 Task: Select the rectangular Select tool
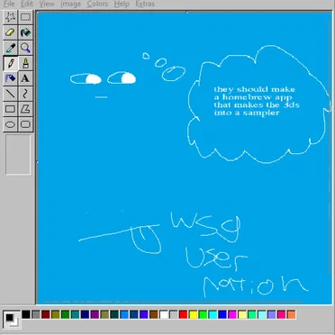25,17
